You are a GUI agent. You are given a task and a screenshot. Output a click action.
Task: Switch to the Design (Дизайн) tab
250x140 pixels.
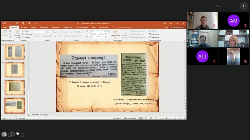(x=33, y=27)
